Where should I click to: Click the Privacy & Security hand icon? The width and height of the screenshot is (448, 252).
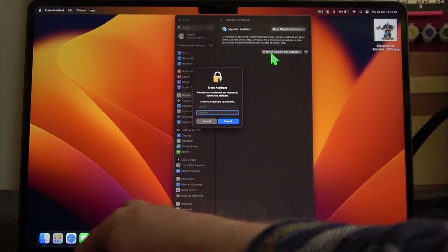tap(179, 122)
